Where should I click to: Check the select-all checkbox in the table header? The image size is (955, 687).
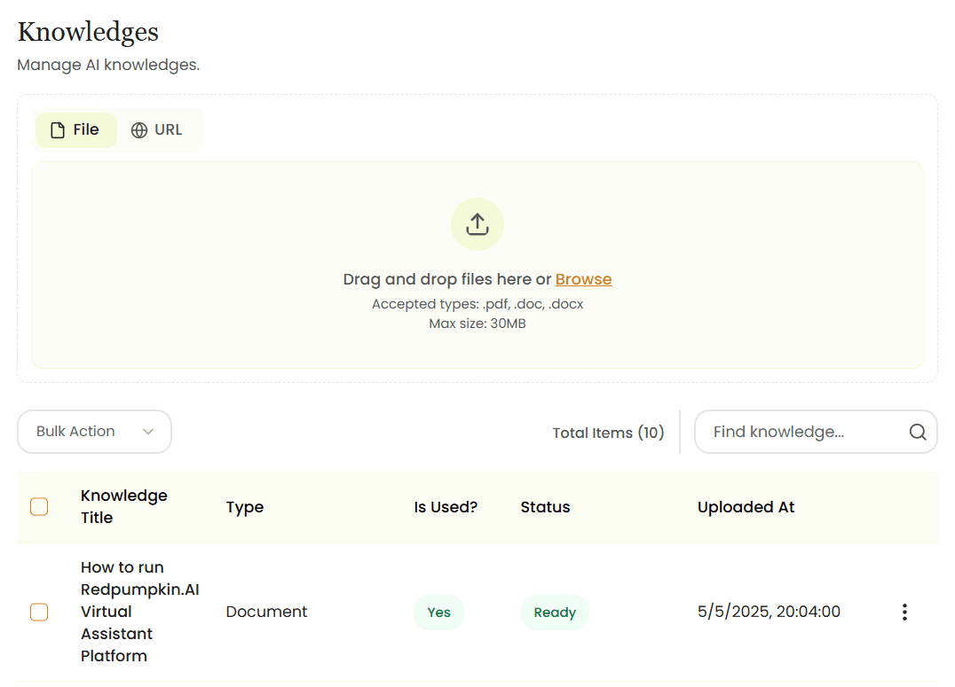click(x=38, y=506)
